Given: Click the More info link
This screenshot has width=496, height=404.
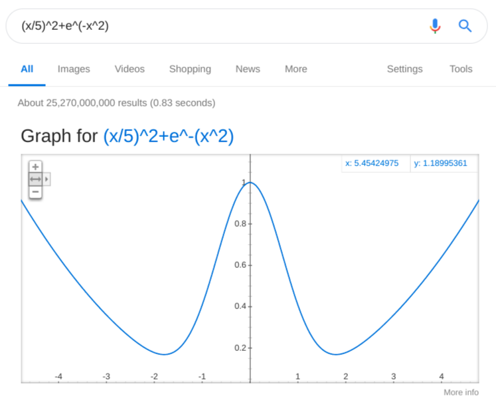Looking at the screenshot, I should [461, 393].
